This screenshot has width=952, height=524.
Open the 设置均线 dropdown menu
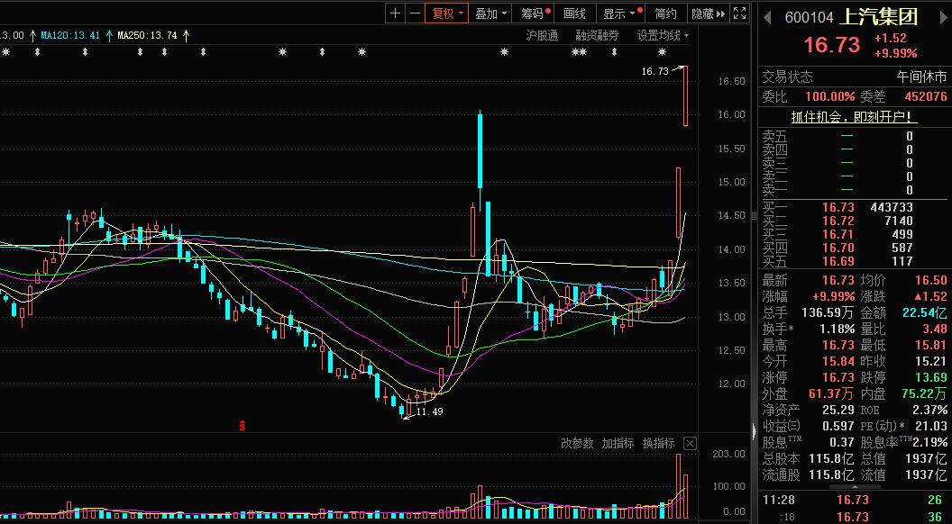click(x=663, y=35)
